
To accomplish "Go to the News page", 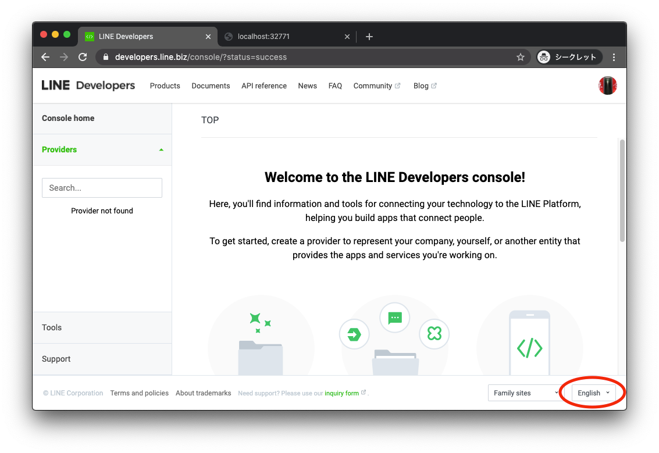I will pos(307,85).
